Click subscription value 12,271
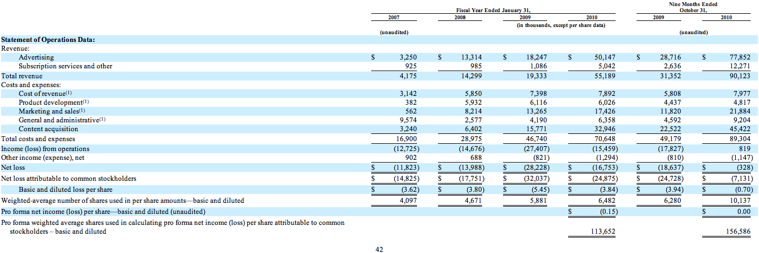 (739, 66)
